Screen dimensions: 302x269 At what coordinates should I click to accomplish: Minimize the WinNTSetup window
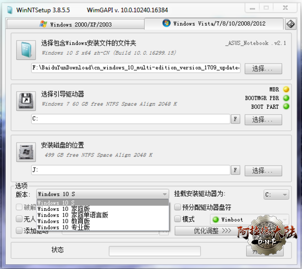point(253,8)
